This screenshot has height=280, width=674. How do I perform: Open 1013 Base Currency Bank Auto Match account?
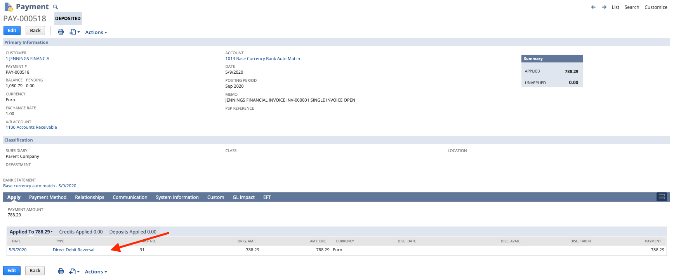tap(262, 59)
